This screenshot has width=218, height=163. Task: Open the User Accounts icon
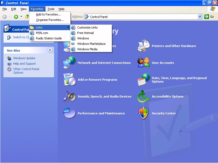[x=144, y=63]
